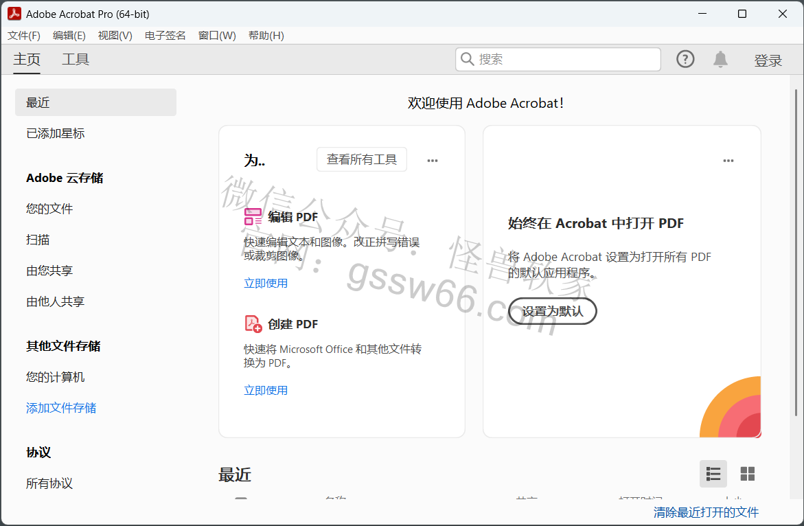The image size is (804, 526).
Task: Click 始终在 Acrobat 中打开 PDF heading
Action: click(596, 223)
